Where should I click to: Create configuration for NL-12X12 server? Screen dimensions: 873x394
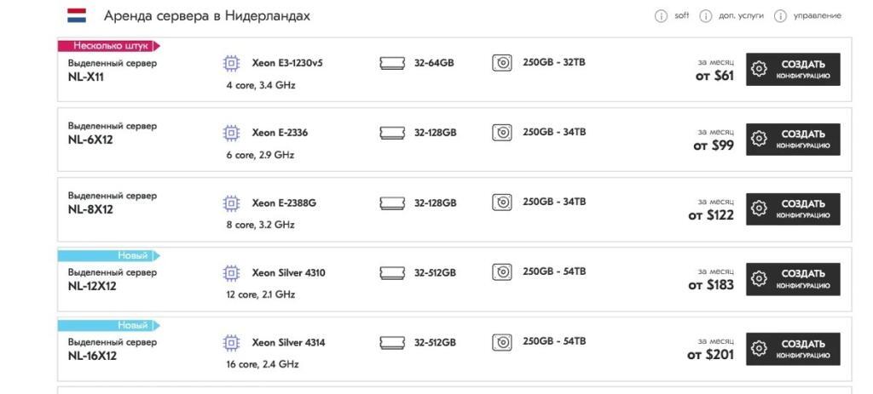[x=793, y=279]
